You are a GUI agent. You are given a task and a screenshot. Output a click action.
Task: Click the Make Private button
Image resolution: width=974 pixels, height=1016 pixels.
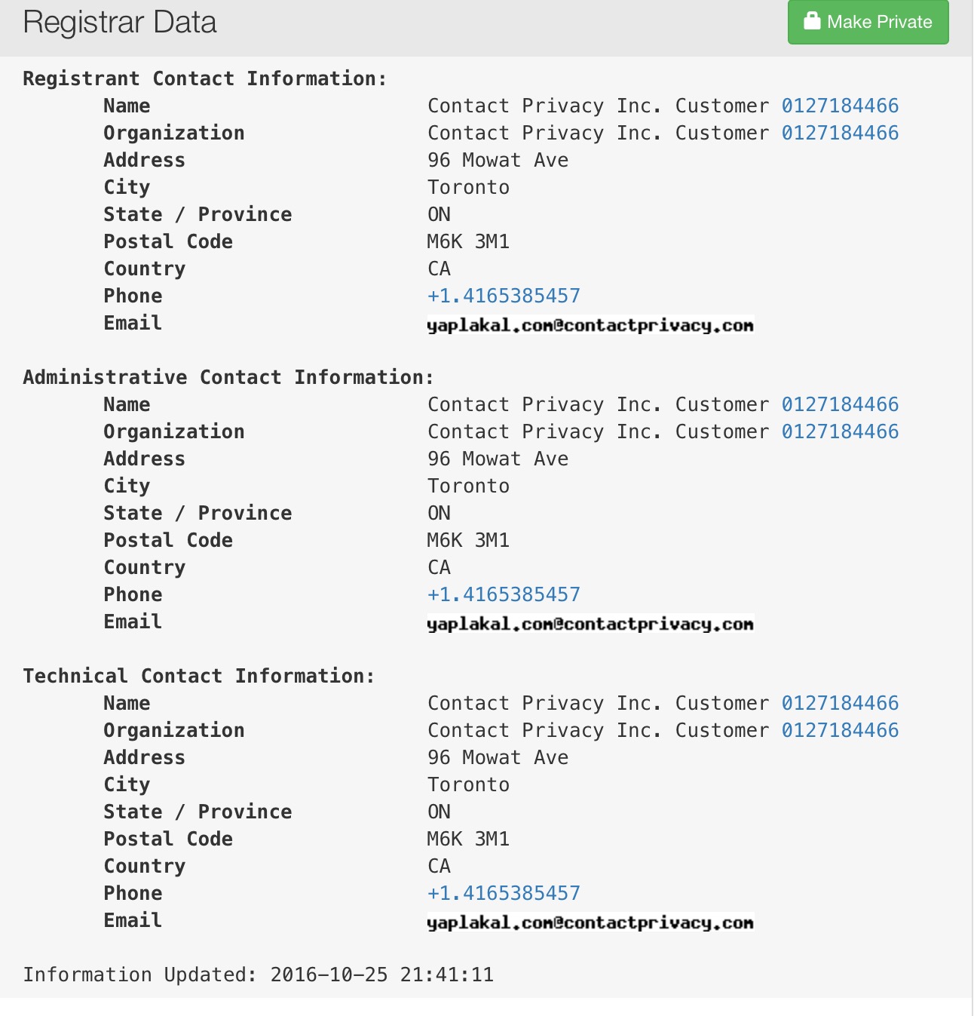[x=868, y=22]
